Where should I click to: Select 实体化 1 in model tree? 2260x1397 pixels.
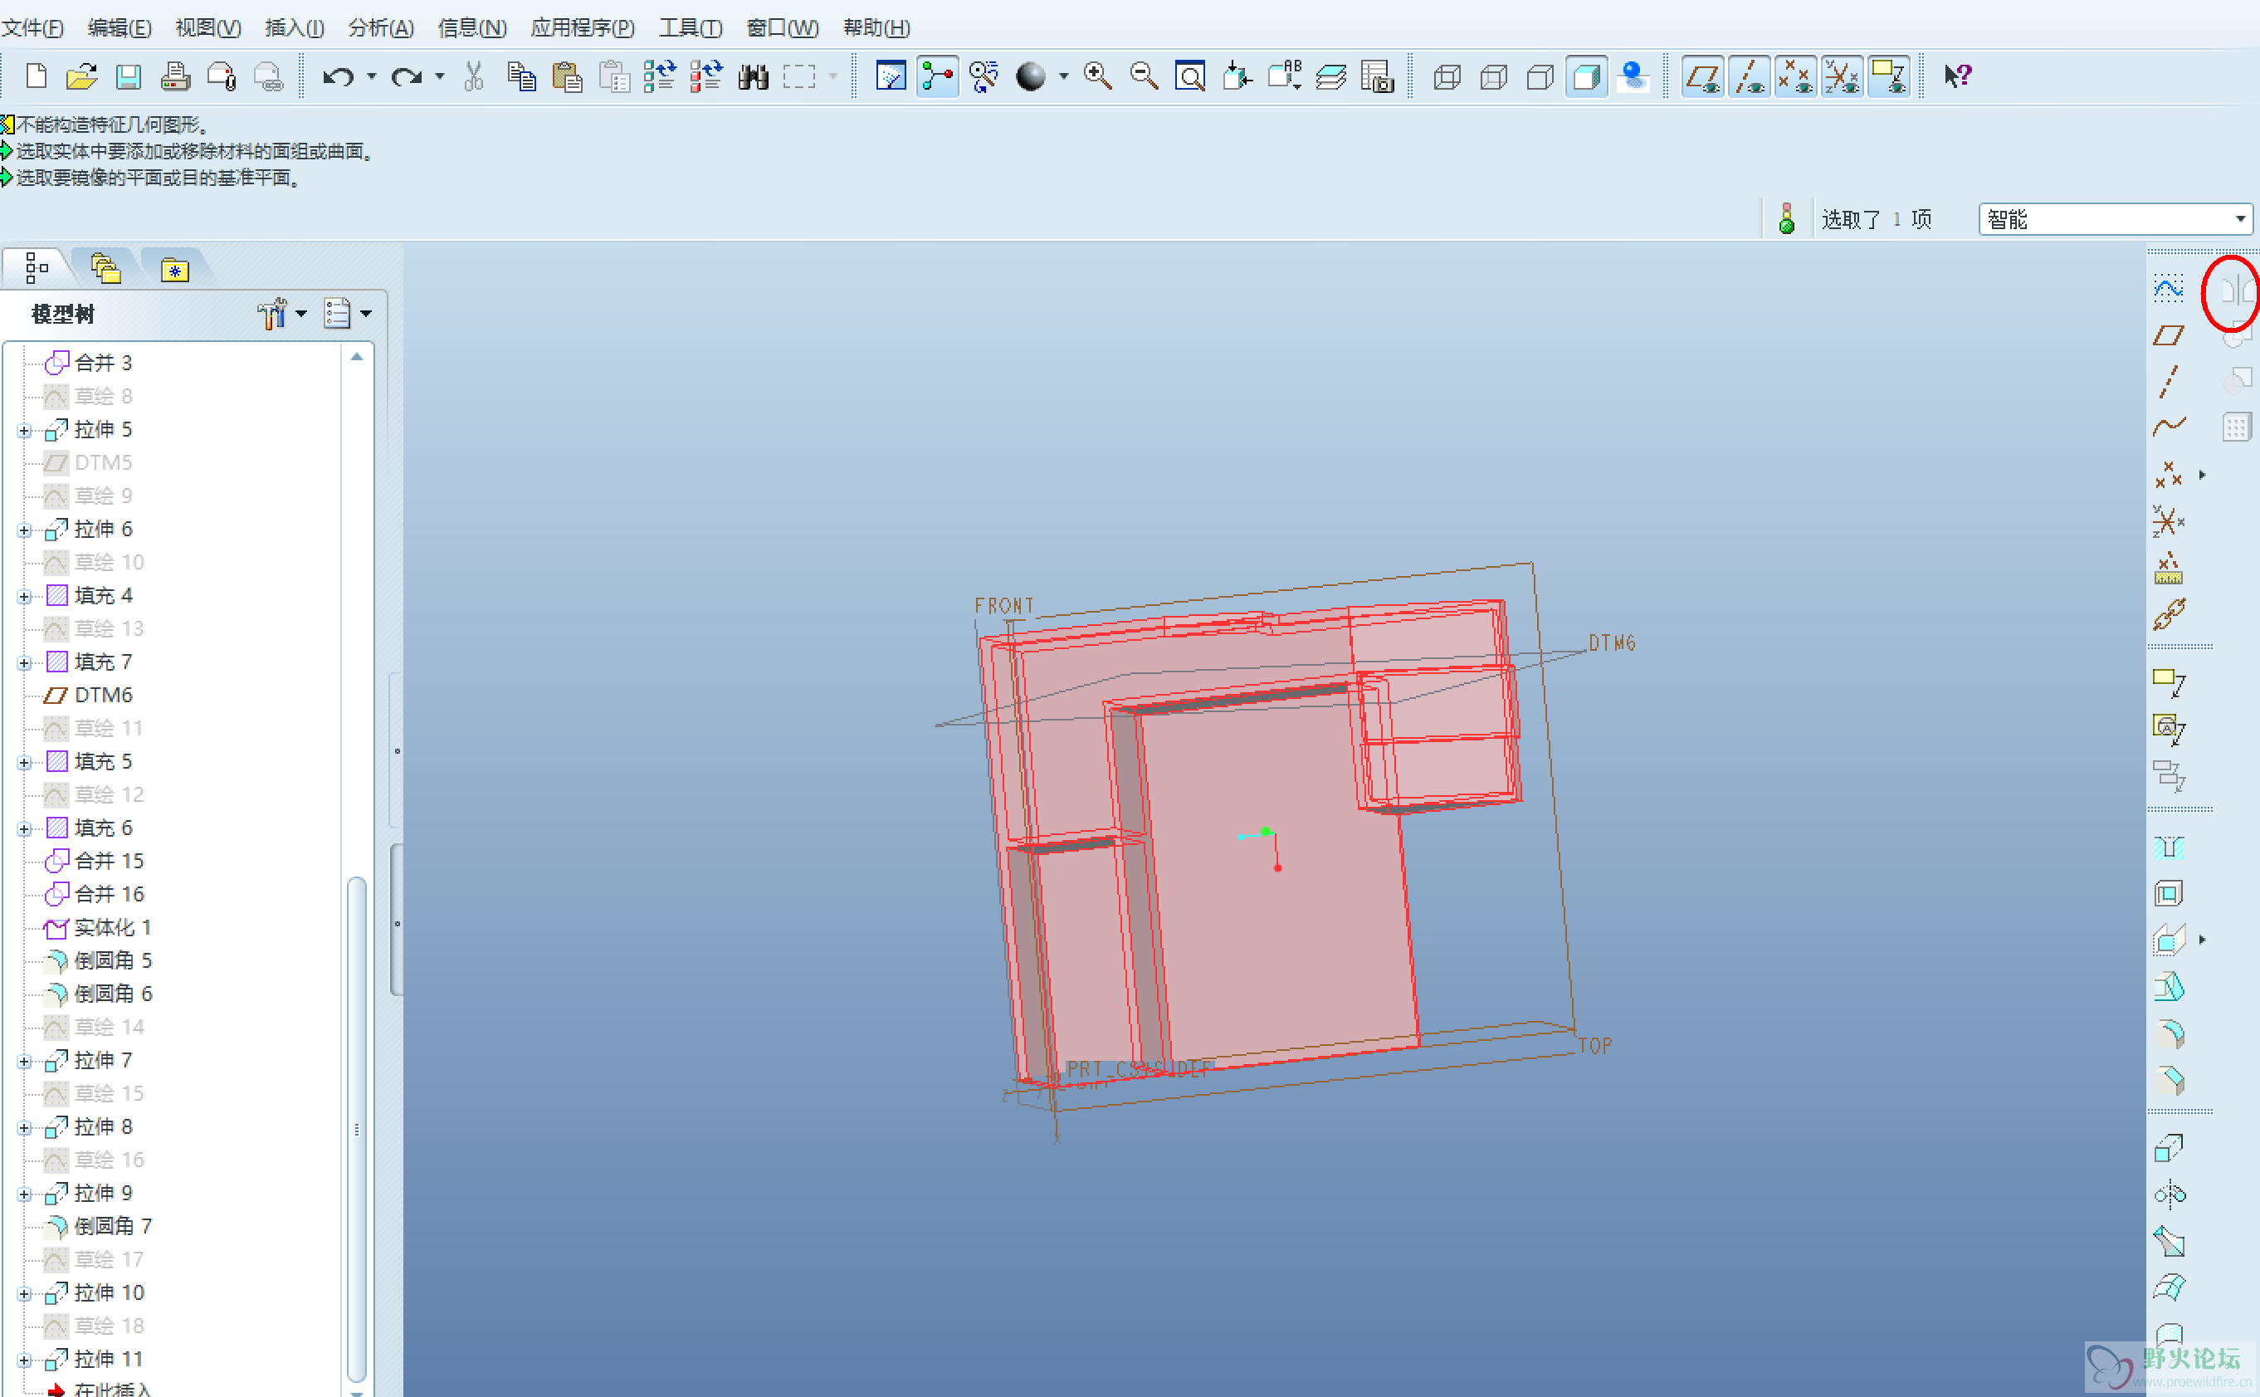(x=112, y=928)
